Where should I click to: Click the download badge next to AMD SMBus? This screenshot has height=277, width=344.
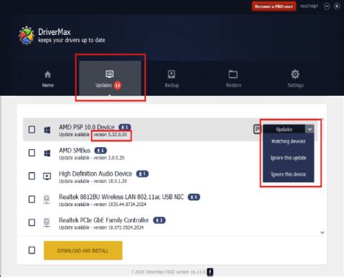[x=100, y=150]
